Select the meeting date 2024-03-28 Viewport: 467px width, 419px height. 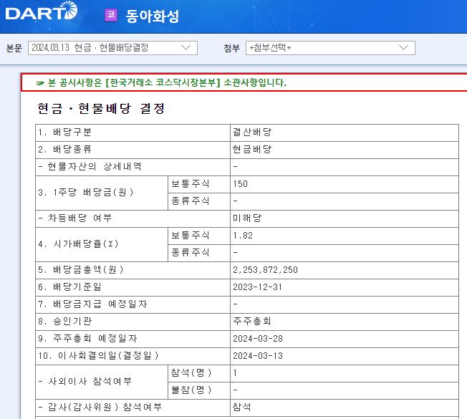[258, 339]
